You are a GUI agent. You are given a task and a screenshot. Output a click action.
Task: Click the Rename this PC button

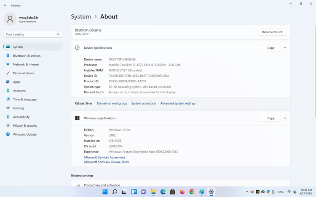(273, 32)
